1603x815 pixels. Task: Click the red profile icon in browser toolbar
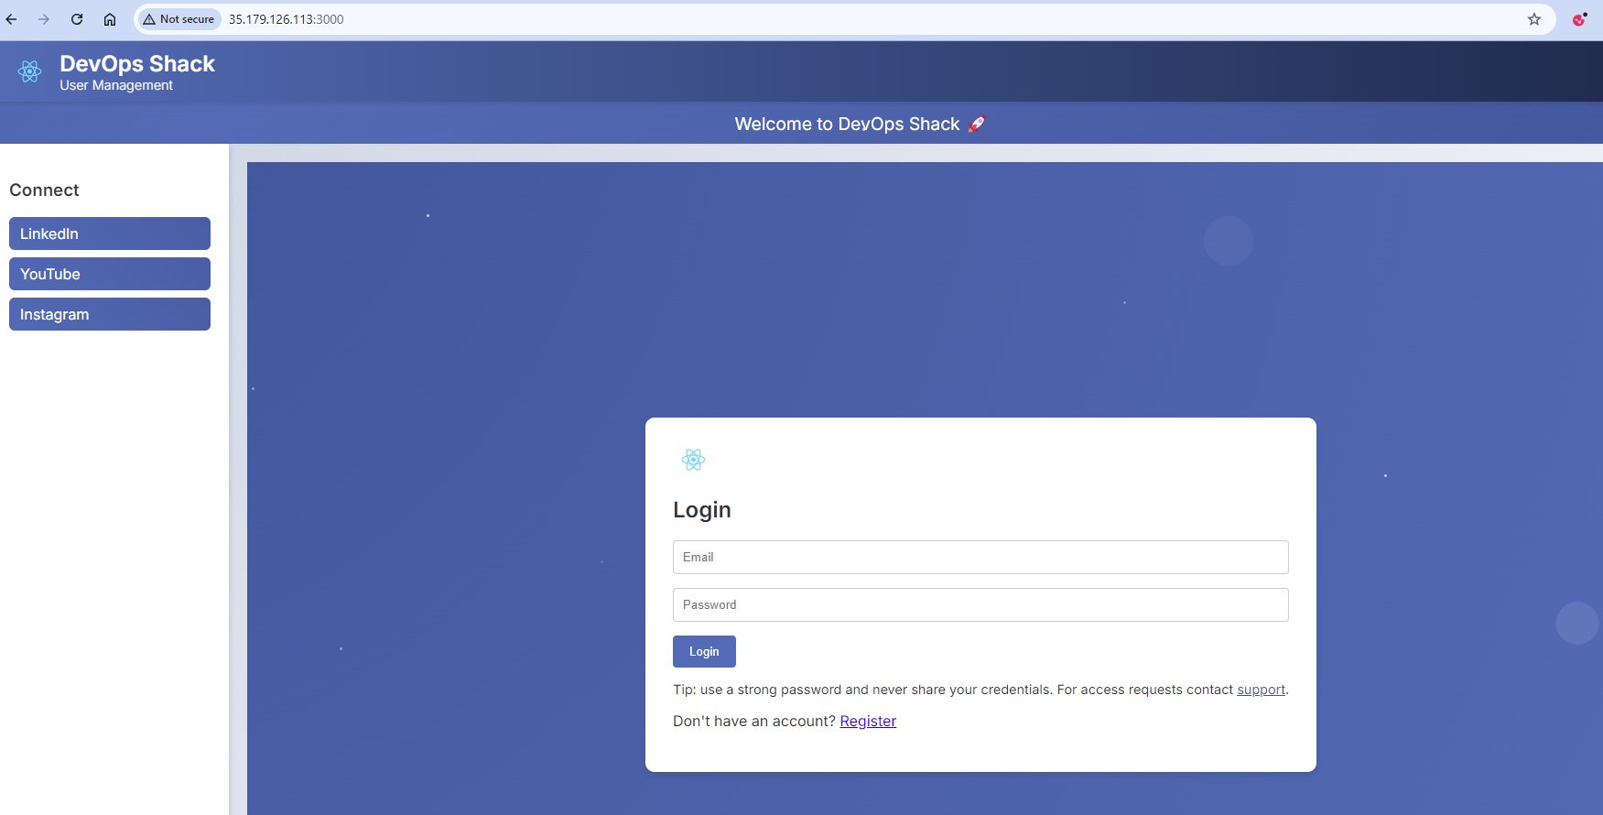[x=1579, y=19]
